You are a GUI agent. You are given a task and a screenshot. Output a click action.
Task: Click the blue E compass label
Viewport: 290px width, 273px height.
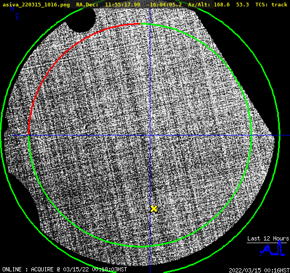click(18, 17)
